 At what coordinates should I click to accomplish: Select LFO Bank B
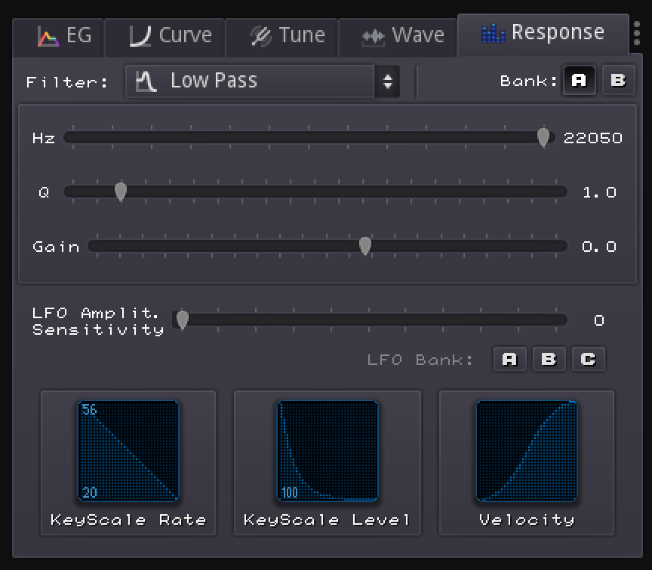[x=549, y=359]
